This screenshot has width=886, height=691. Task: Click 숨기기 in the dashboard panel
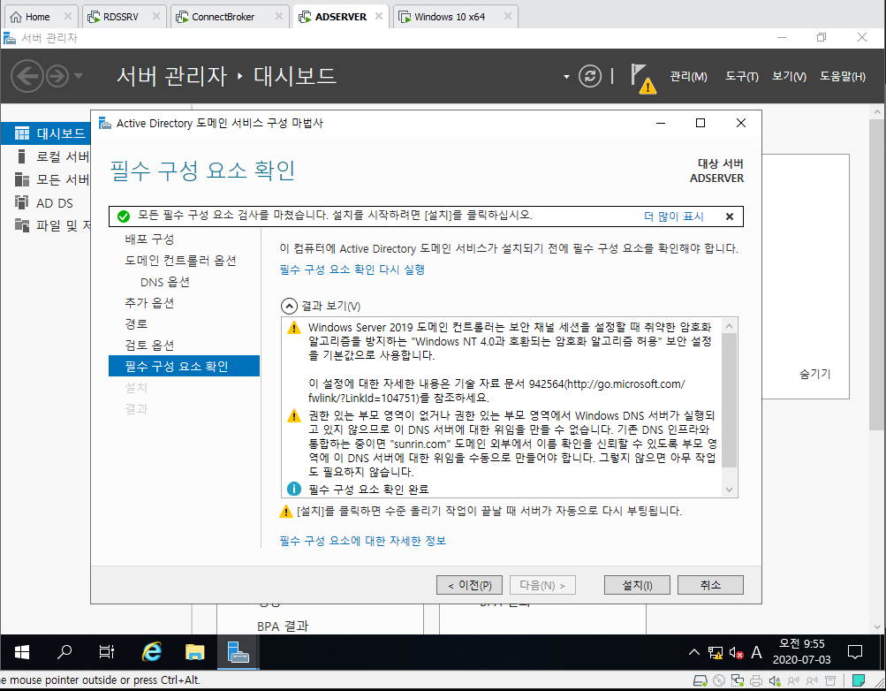click(814, 374)
